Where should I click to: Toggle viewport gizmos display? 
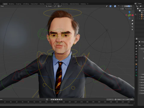(110, 6)
